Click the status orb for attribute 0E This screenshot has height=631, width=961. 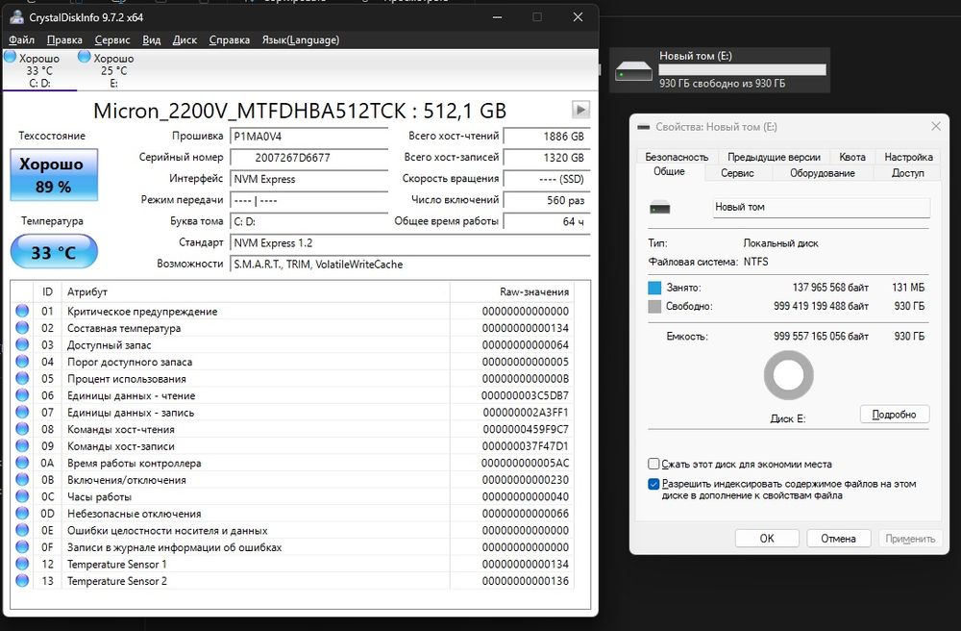click(22, 530)
